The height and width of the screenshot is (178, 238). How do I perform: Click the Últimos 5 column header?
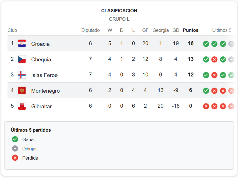point(222,30)
